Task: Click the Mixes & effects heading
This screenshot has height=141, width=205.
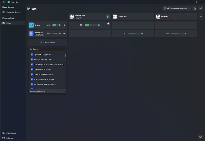Action: click(x=8, y=18)
